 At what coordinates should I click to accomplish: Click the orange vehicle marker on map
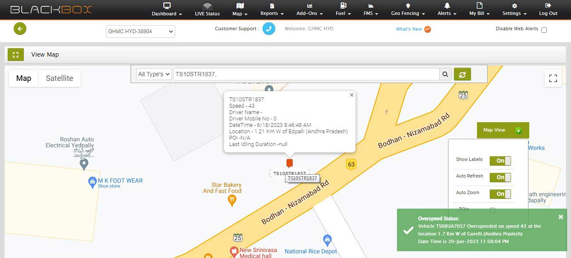[290, 163]
